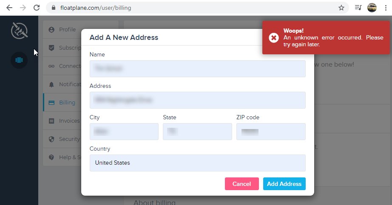Dismiss the red error X icon
392x205 pixels.
tap(274, 38)
